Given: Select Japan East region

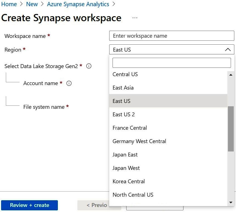Looking at the screenshot, I should 168,155.
